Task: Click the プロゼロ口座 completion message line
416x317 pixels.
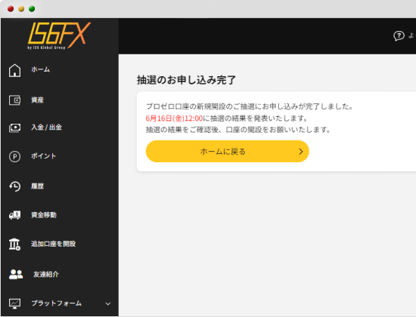Action: (250, 106)
